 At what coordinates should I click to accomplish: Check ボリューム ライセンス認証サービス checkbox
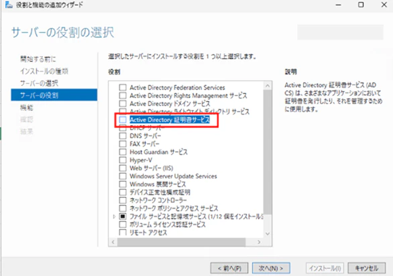click(x=123, y=224)
